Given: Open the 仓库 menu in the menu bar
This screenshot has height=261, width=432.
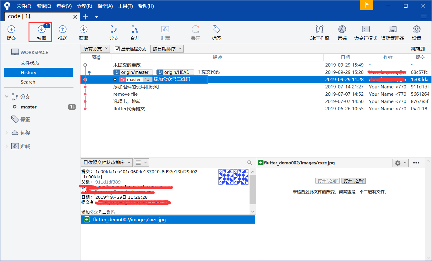Looking at the screenshot, I should (84, 6).
